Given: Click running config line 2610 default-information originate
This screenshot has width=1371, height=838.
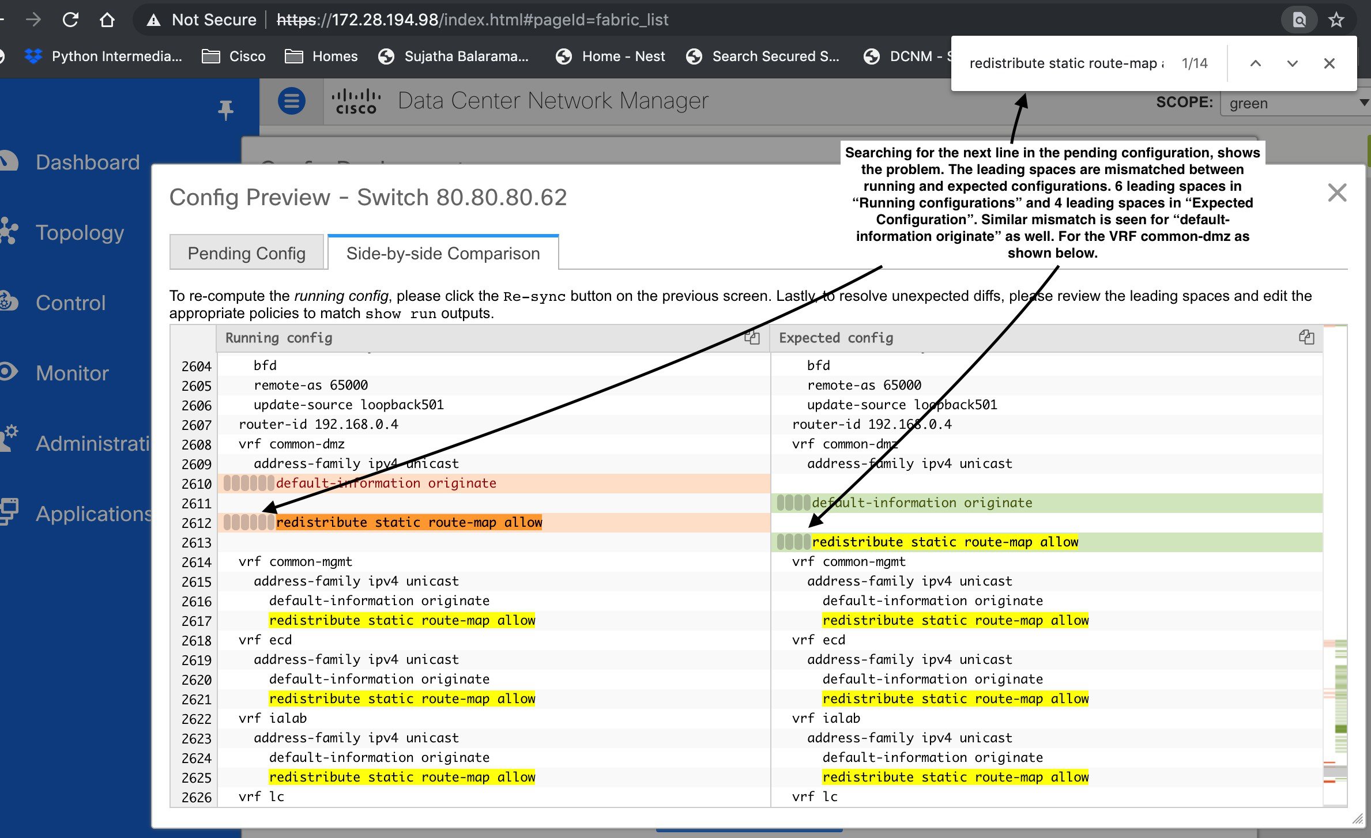Looking at the screenshot, I should [494, 483].
